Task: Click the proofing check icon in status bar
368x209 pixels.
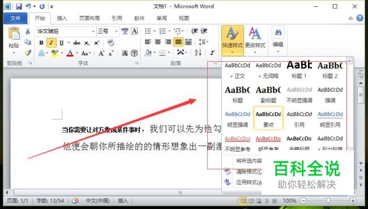Action: (x=75, y=201)
